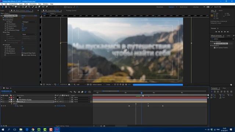The height and width of the screenshot is (132, 235).
Task: Click the timeline current-time indicator handle
Action: (141, 93)
